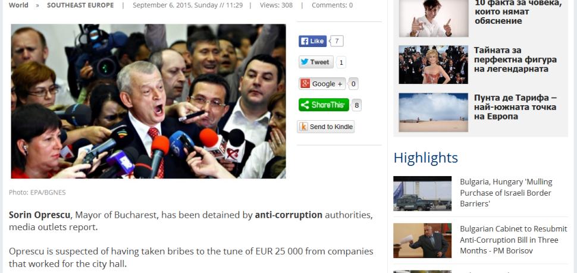Send the article to Kindle
The width and height of the screenshot is (577, 273).
coord(325,127)
